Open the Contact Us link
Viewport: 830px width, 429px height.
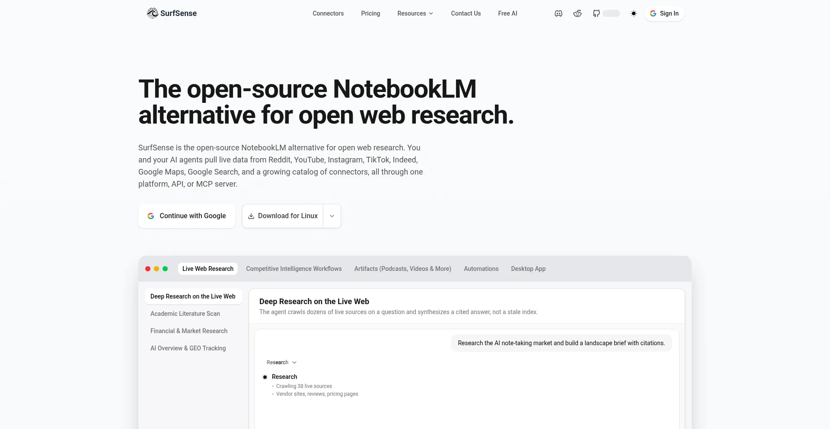coord(466,13)
